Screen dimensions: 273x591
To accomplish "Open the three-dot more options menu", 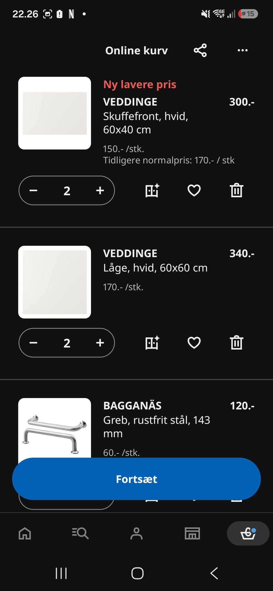I will pos(242,50).
